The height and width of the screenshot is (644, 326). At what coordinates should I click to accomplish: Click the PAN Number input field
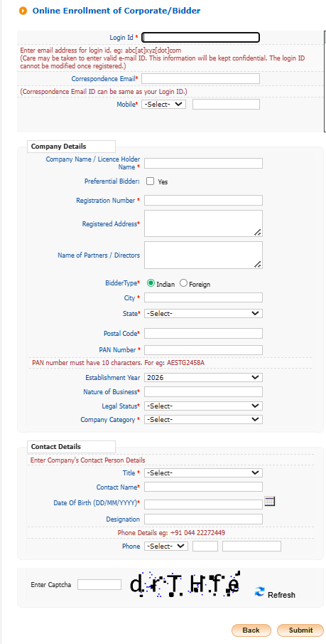click(203, 350)
